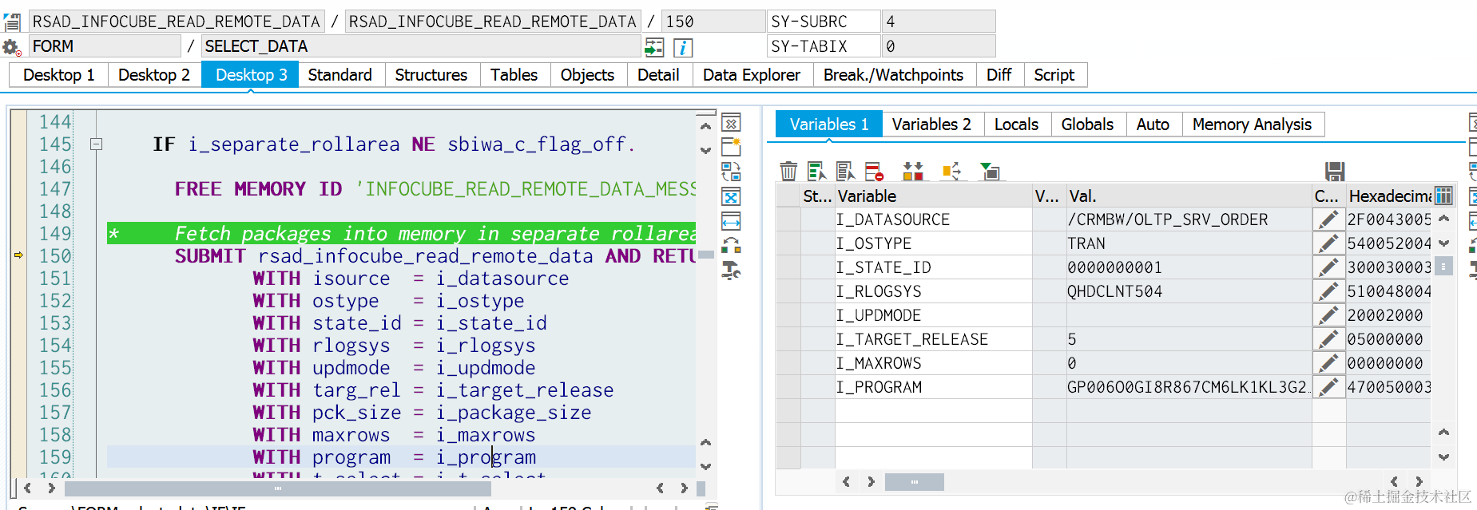Click the tool services wrench icon beside editor

pos(731,271)
